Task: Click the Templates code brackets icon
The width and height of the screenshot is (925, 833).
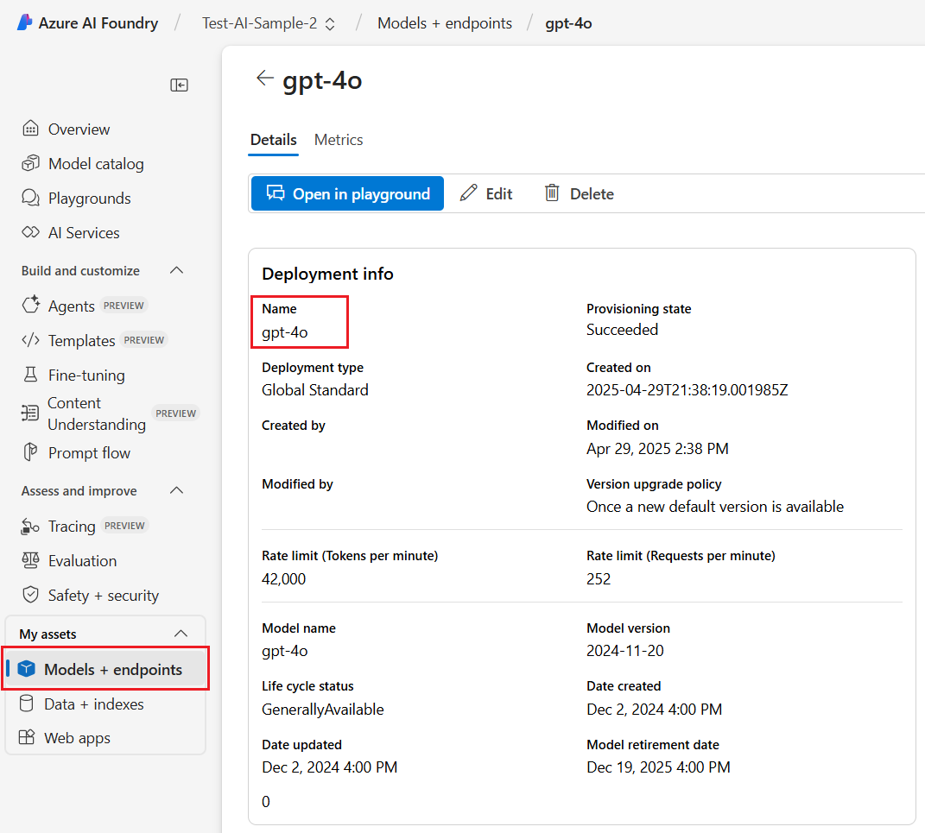Action: (30, 340)
